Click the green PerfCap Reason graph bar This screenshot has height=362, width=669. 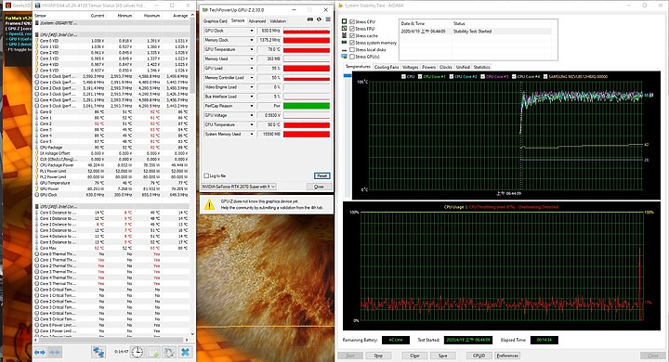307,106
